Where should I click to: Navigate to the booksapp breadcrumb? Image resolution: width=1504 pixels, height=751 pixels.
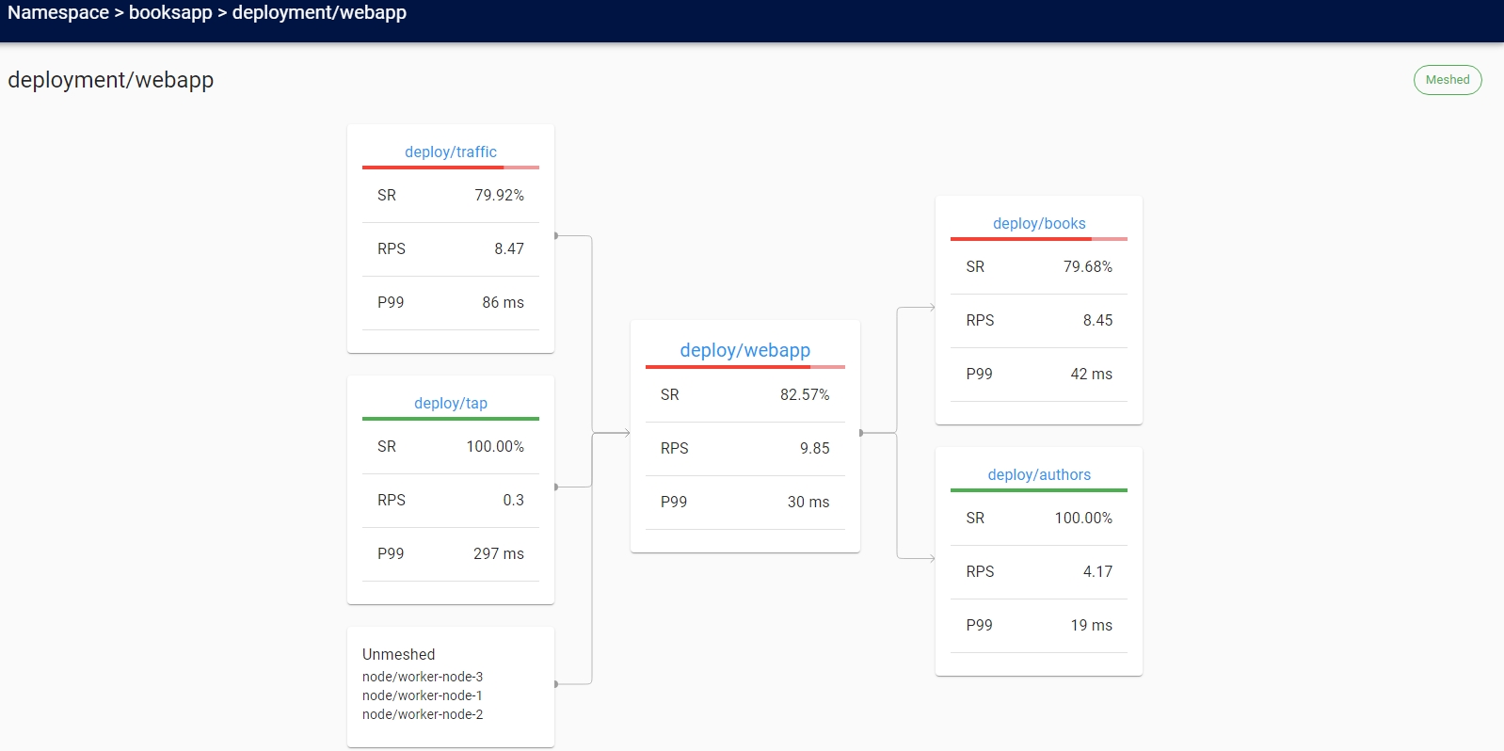point(170,13)
